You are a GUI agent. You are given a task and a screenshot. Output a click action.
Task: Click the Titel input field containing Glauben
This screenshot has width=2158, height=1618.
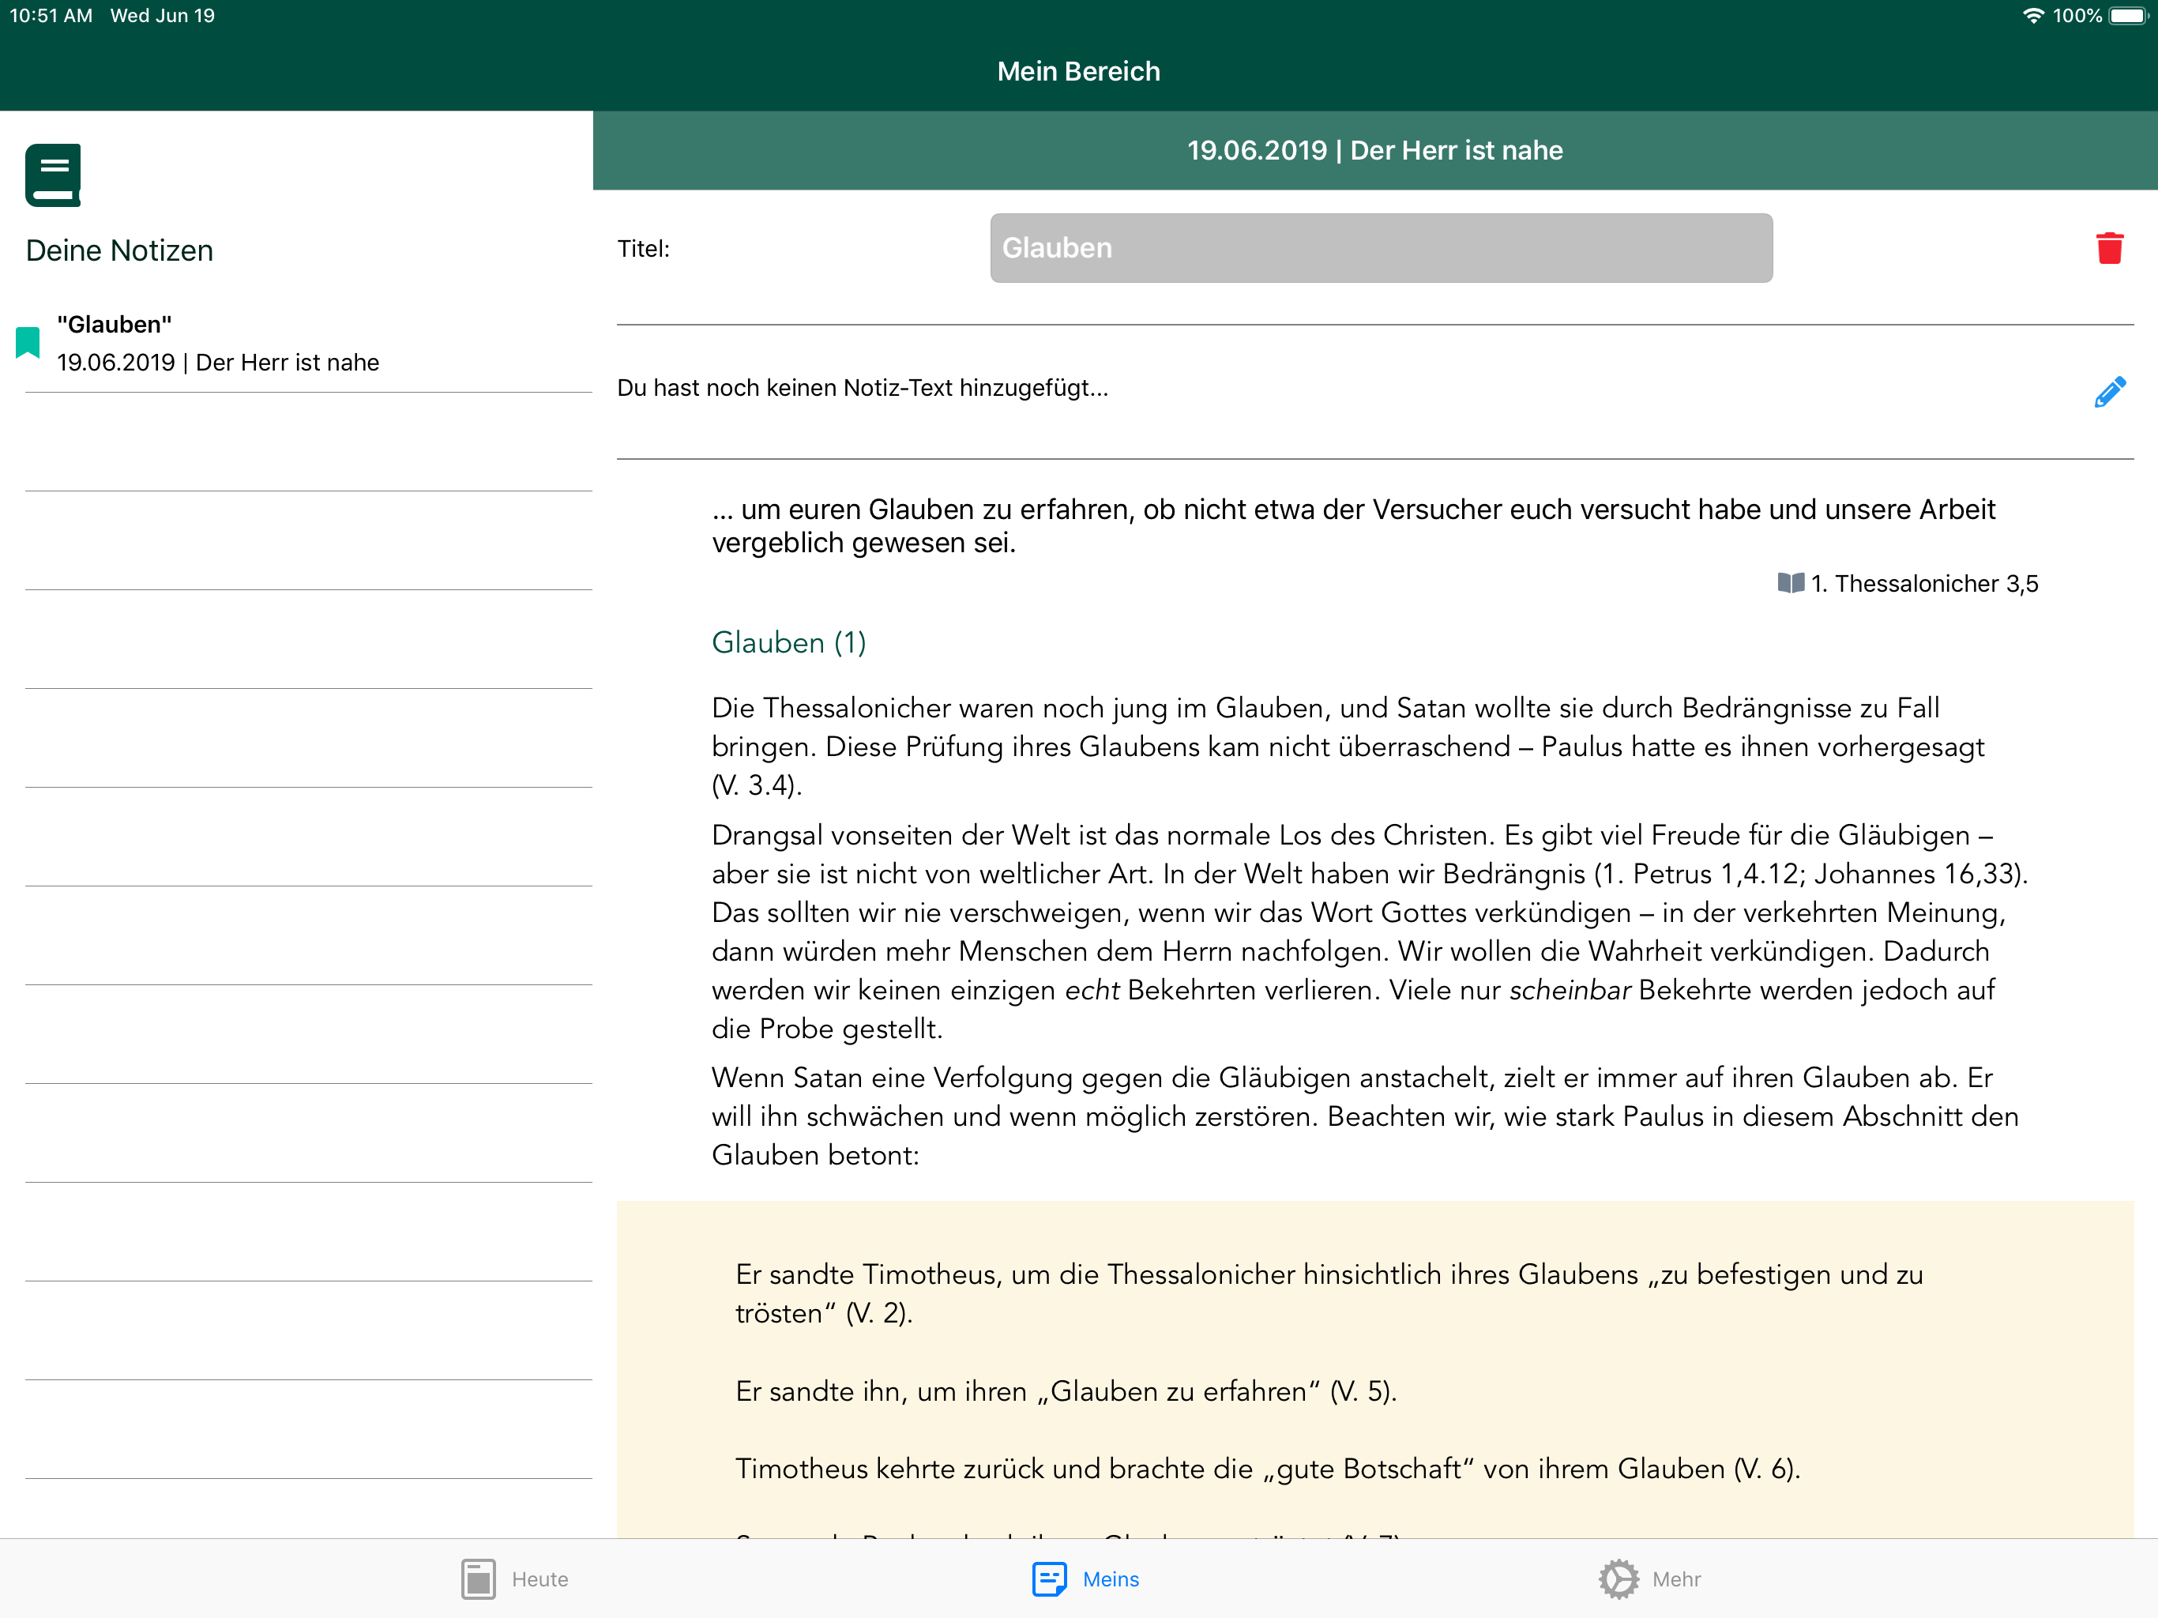click(x=1381, y=248)
